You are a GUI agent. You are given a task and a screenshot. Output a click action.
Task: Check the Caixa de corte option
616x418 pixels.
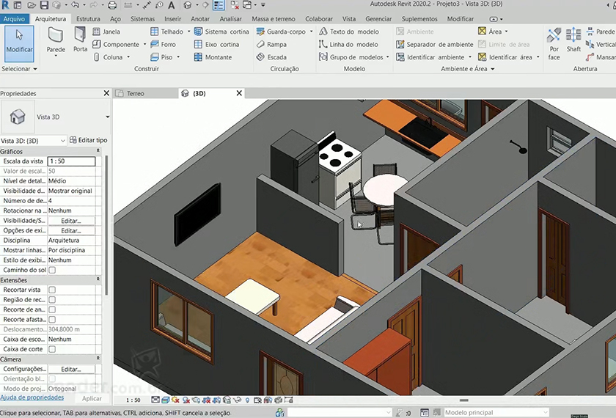click(52, 349)
